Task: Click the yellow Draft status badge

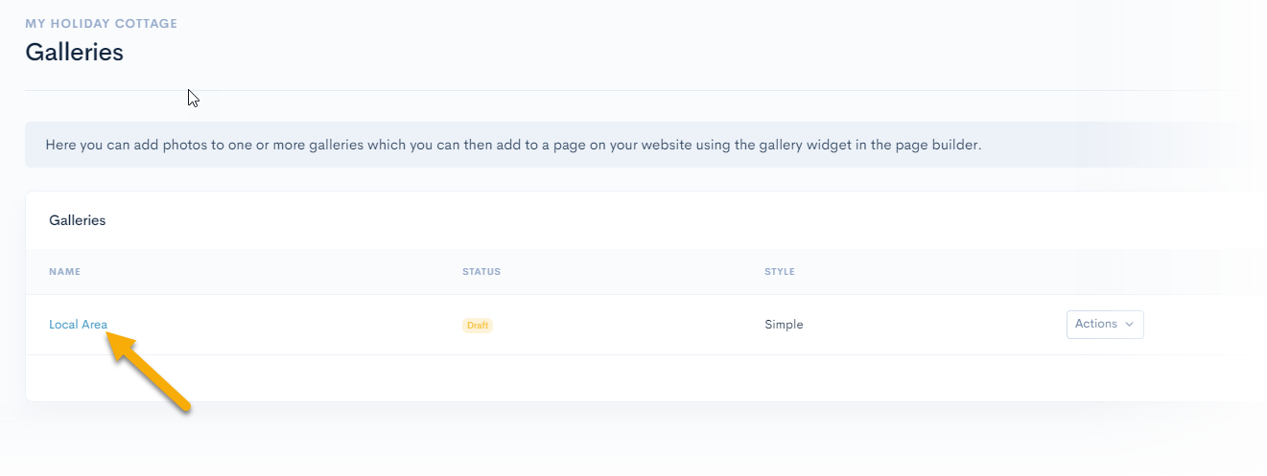Action: (x=478, y=326)
